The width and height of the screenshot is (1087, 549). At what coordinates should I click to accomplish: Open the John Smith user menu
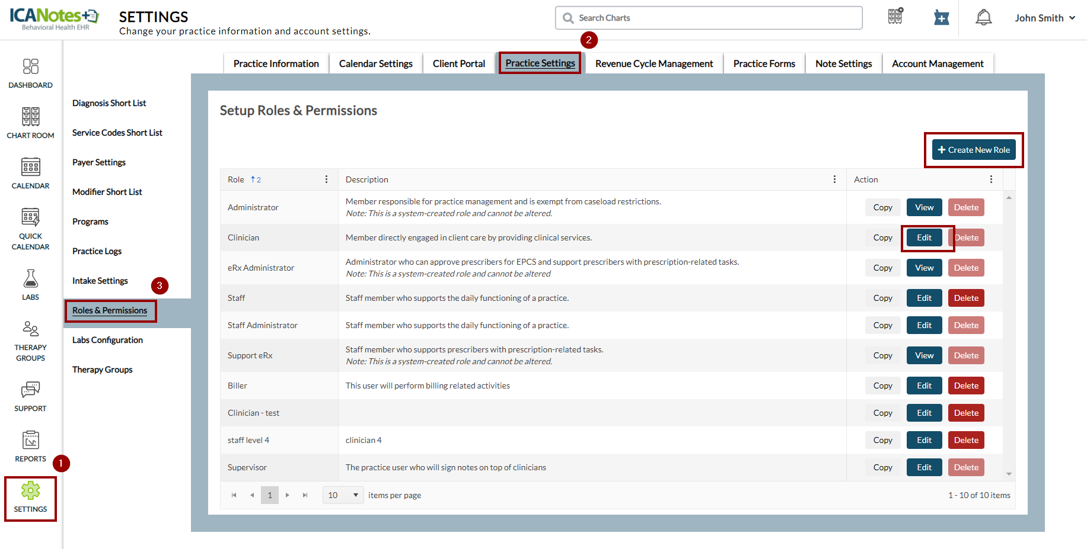(1044, 18)
